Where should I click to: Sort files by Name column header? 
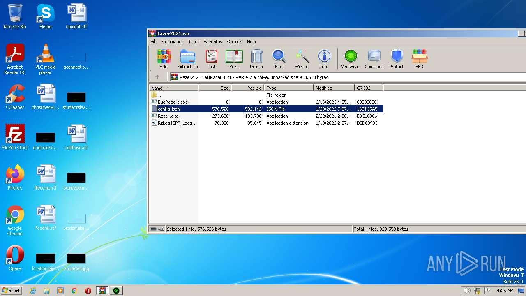[x=173, y=88]
